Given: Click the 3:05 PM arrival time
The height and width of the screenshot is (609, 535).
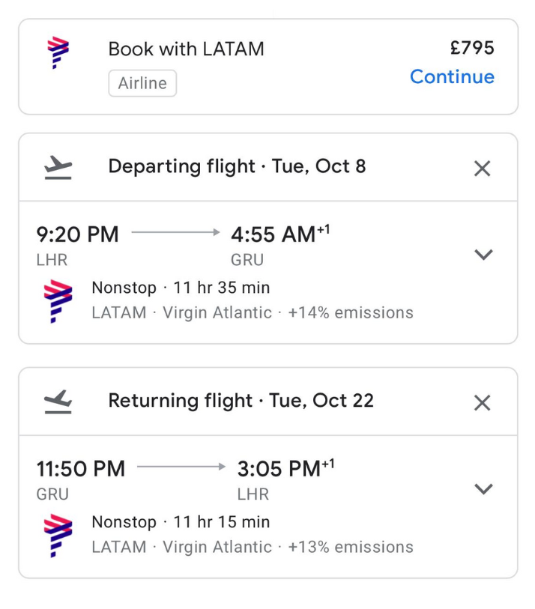Looking at the screenshot, I should pyautogui.click(x=279, y=469).
